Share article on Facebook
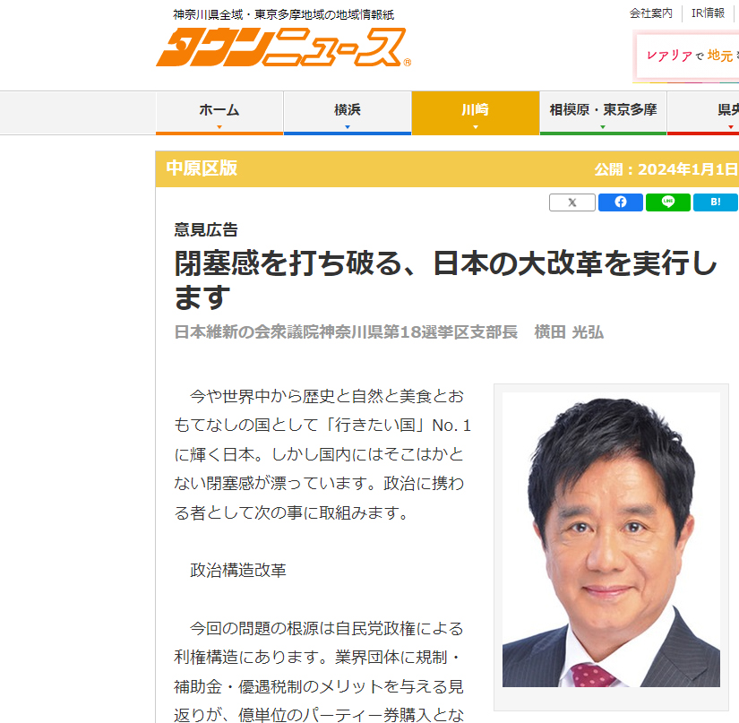Viewport: 739px width, 723px height. [x=621, y=202]
